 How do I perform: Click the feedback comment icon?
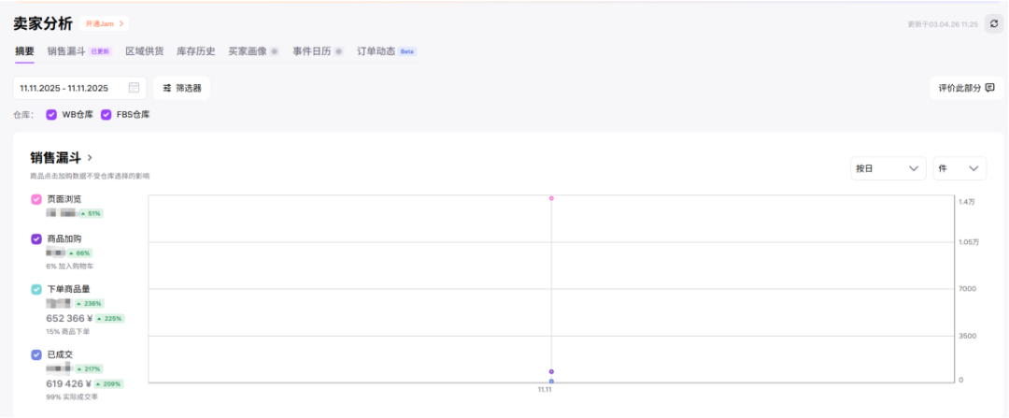989,88
